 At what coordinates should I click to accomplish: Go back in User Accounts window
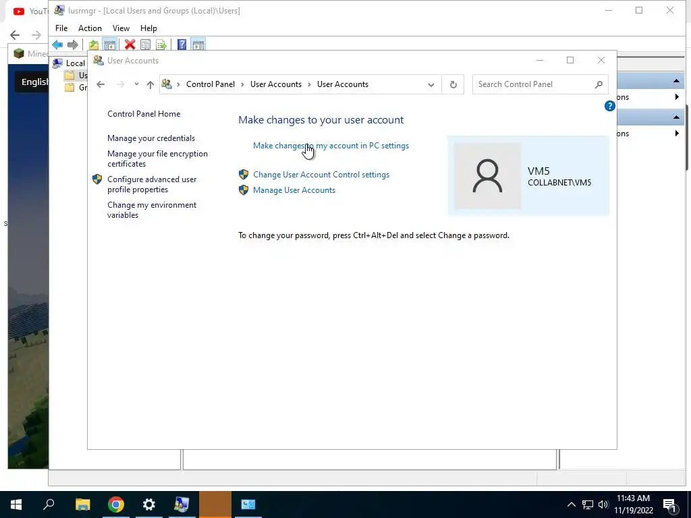[x=101, y=84]
